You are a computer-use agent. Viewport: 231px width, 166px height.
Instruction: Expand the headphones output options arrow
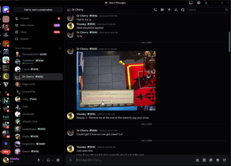pyautogui.click(x=53, y=160)
